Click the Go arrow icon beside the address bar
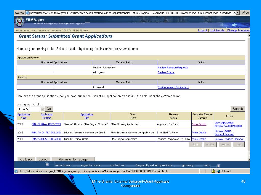 [244, 13]
